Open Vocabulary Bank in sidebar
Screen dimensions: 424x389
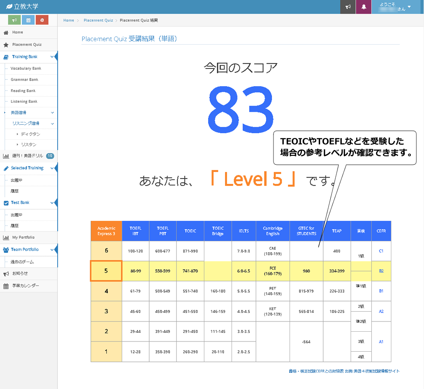pyautogui.click(x=26, y=68)
